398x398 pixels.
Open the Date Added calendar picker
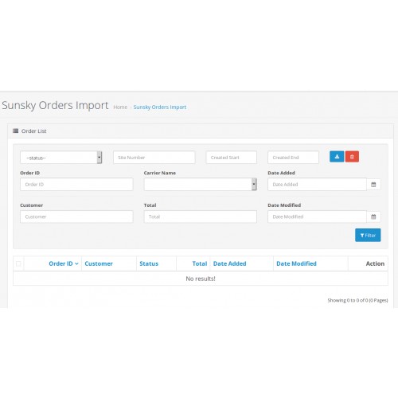point(373,185)
